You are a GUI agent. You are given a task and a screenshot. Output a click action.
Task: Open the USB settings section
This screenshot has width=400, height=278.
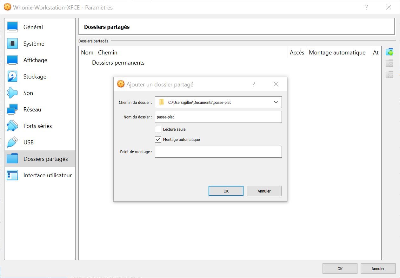tap(40, 142)
